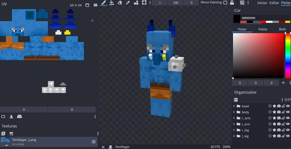Screen dimensions: 291x149
Task: Click the brush softness field showing 0
Action: click(191, 3)
